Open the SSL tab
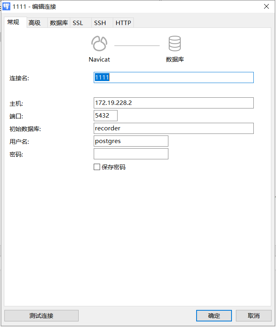The height and width of the screenshot is (327, 276). coord(78,23)
